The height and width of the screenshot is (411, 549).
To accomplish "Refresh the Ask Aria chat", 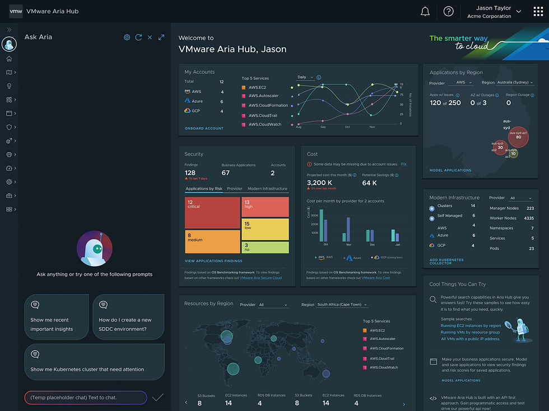I will coord(138,37).
